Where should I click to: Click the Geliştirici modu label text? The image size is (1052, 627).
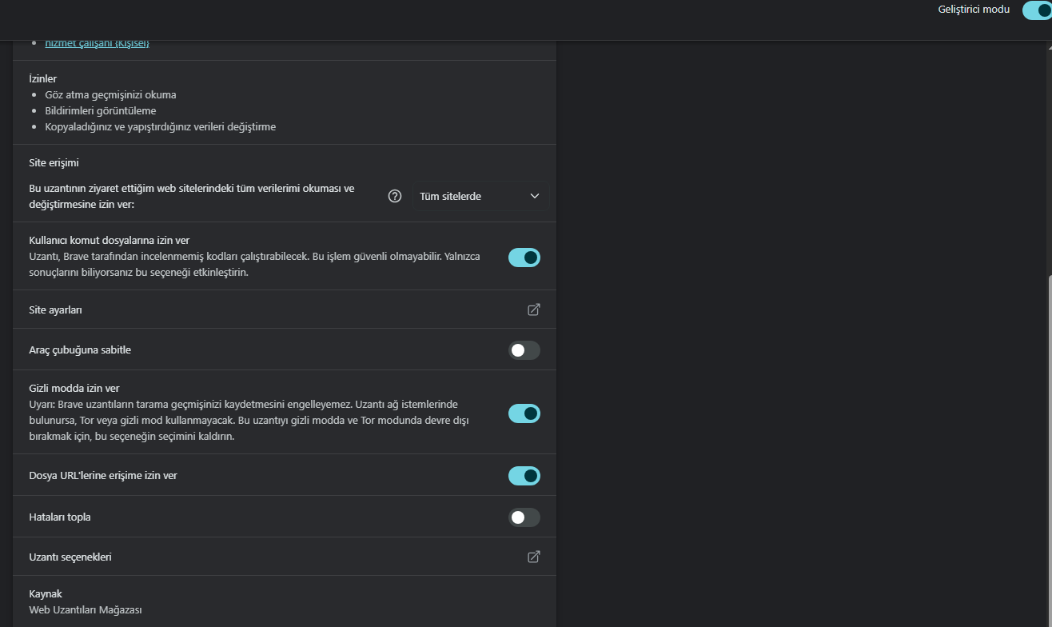tap(973, 10)
